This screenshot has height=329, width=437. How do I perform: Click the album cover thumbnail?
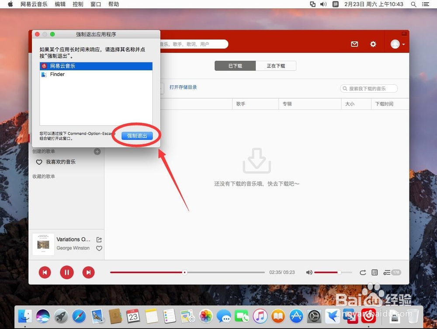click(43, 244)
